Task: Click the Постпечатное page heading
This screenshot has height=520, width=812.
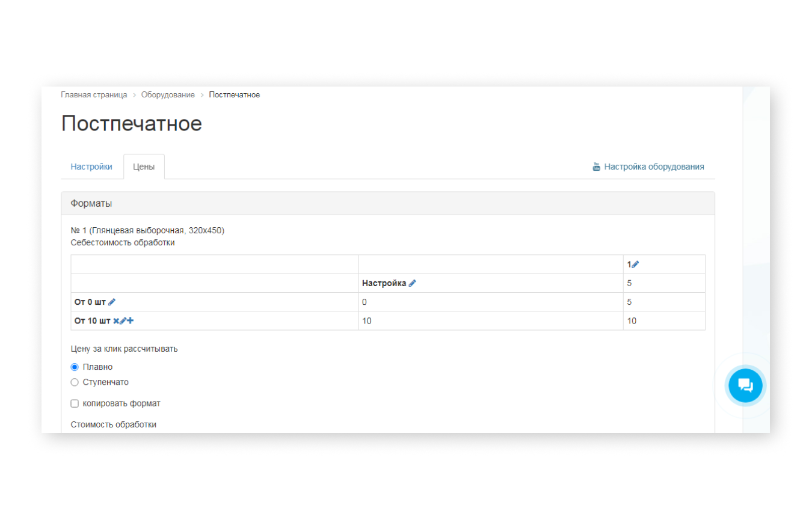Action: coord(132,123)
